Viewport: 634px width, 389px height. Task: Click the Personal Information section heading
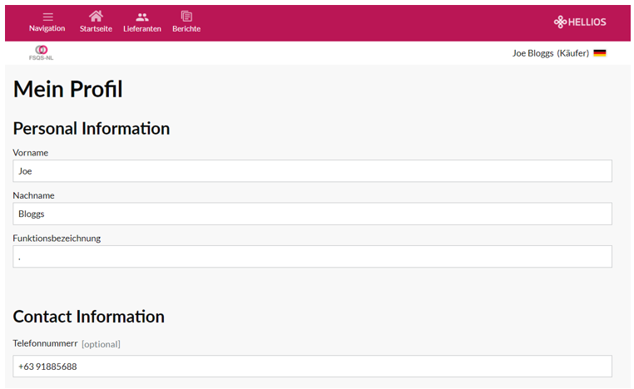(92, 129)
